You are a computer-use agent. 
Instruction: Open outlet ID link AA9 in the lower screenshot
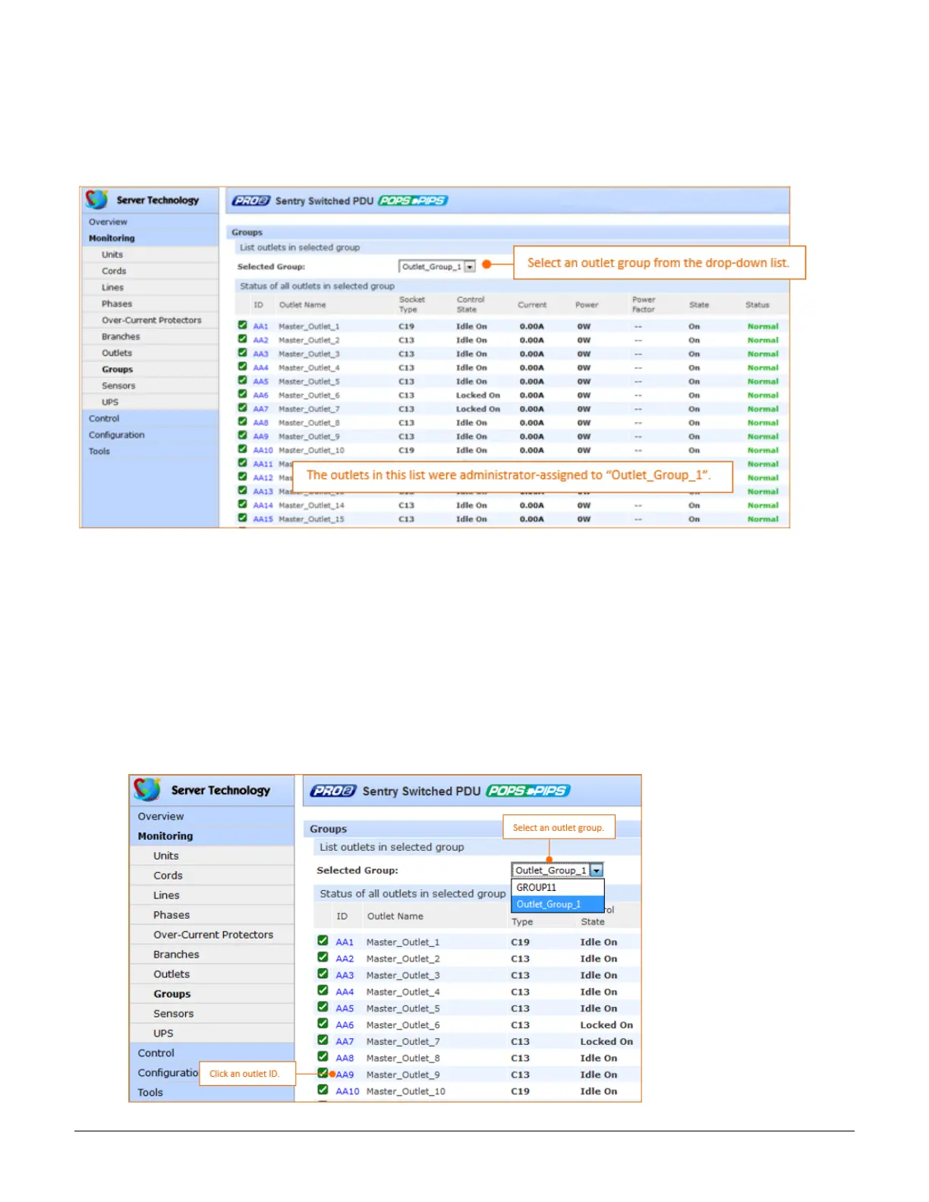(345, 1075)
